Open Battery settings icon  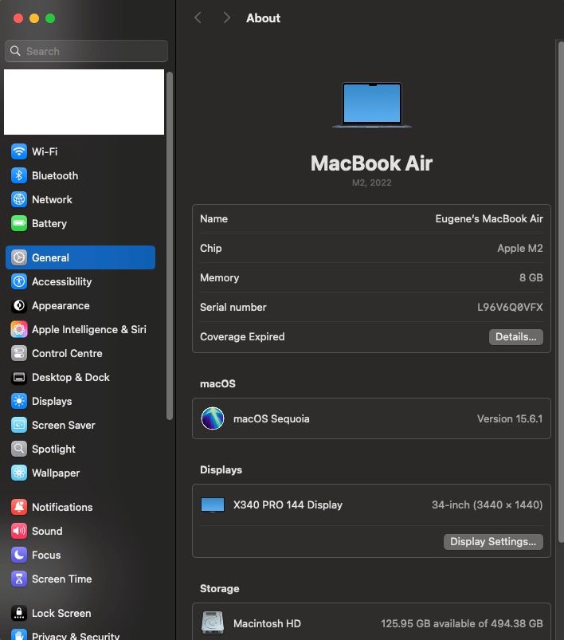19,223
